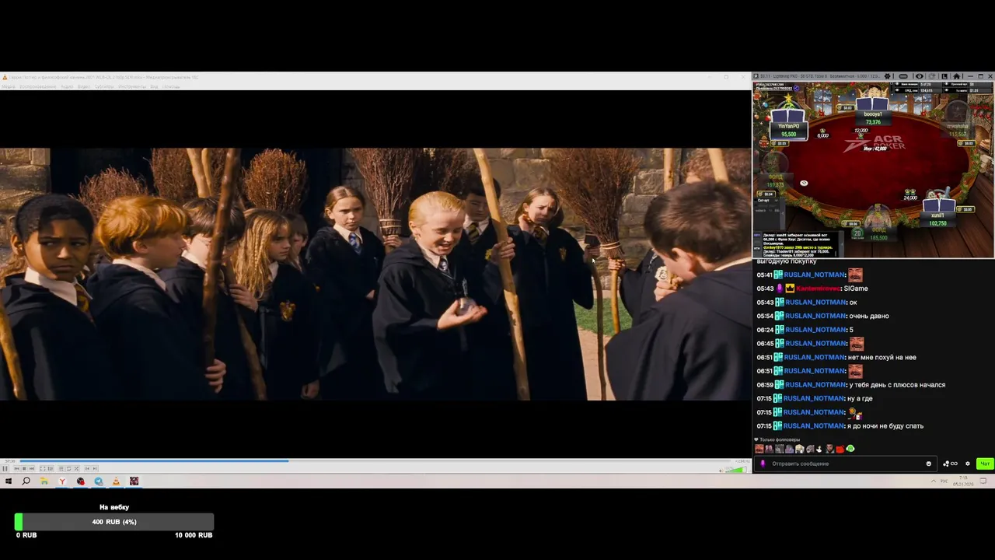Click message 'очень давно' in chat
This screenshot has height=560, width=995.
point(868,316)
